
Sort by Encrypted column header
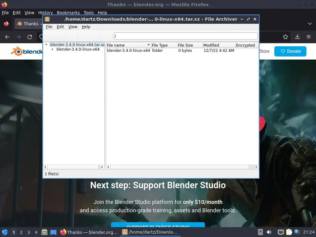point(247,45)
